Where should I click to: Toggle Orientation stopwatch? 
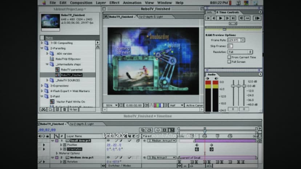coord(65,149)
